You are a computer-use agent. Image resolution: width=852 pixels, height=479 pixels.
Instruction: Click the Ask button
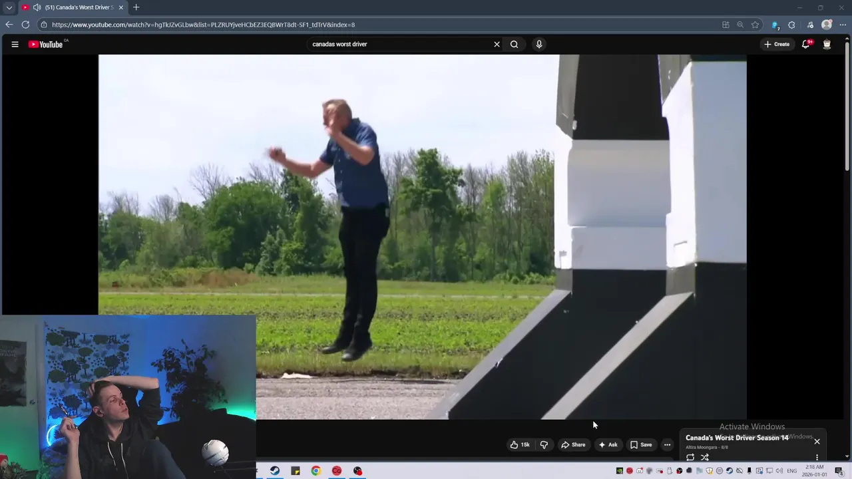pyautogui.click(x=608, y=445)
